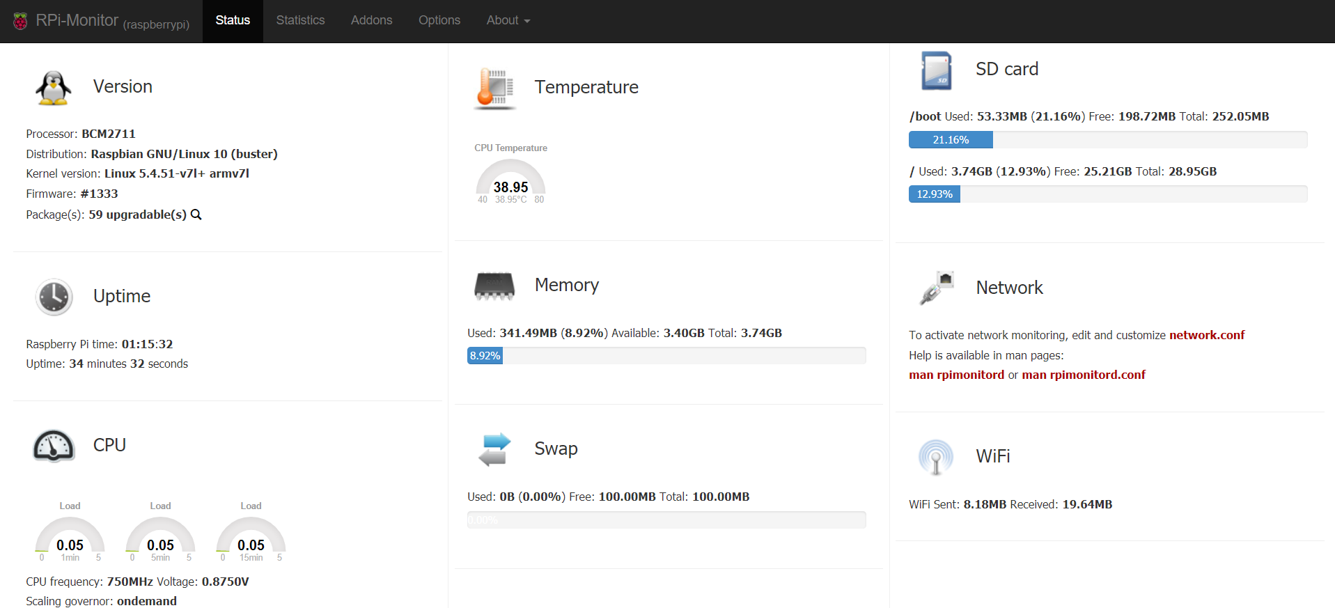Click the clock Uptime icon

pos(54,297)
